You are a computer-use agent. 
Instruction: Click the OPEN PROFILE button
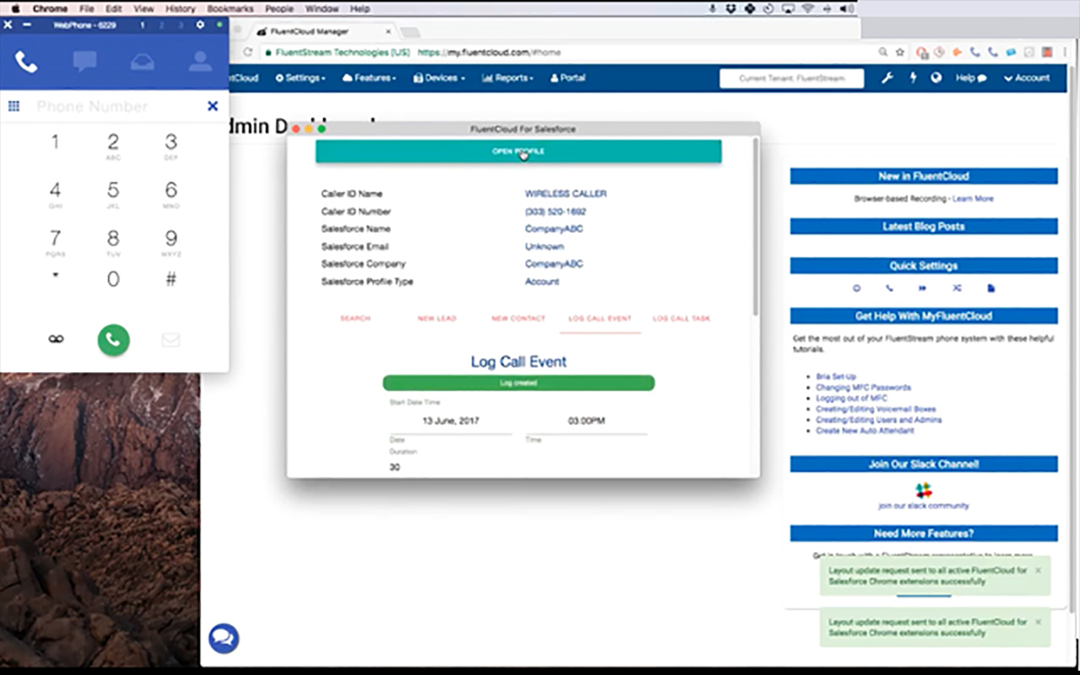coord(518,151)
